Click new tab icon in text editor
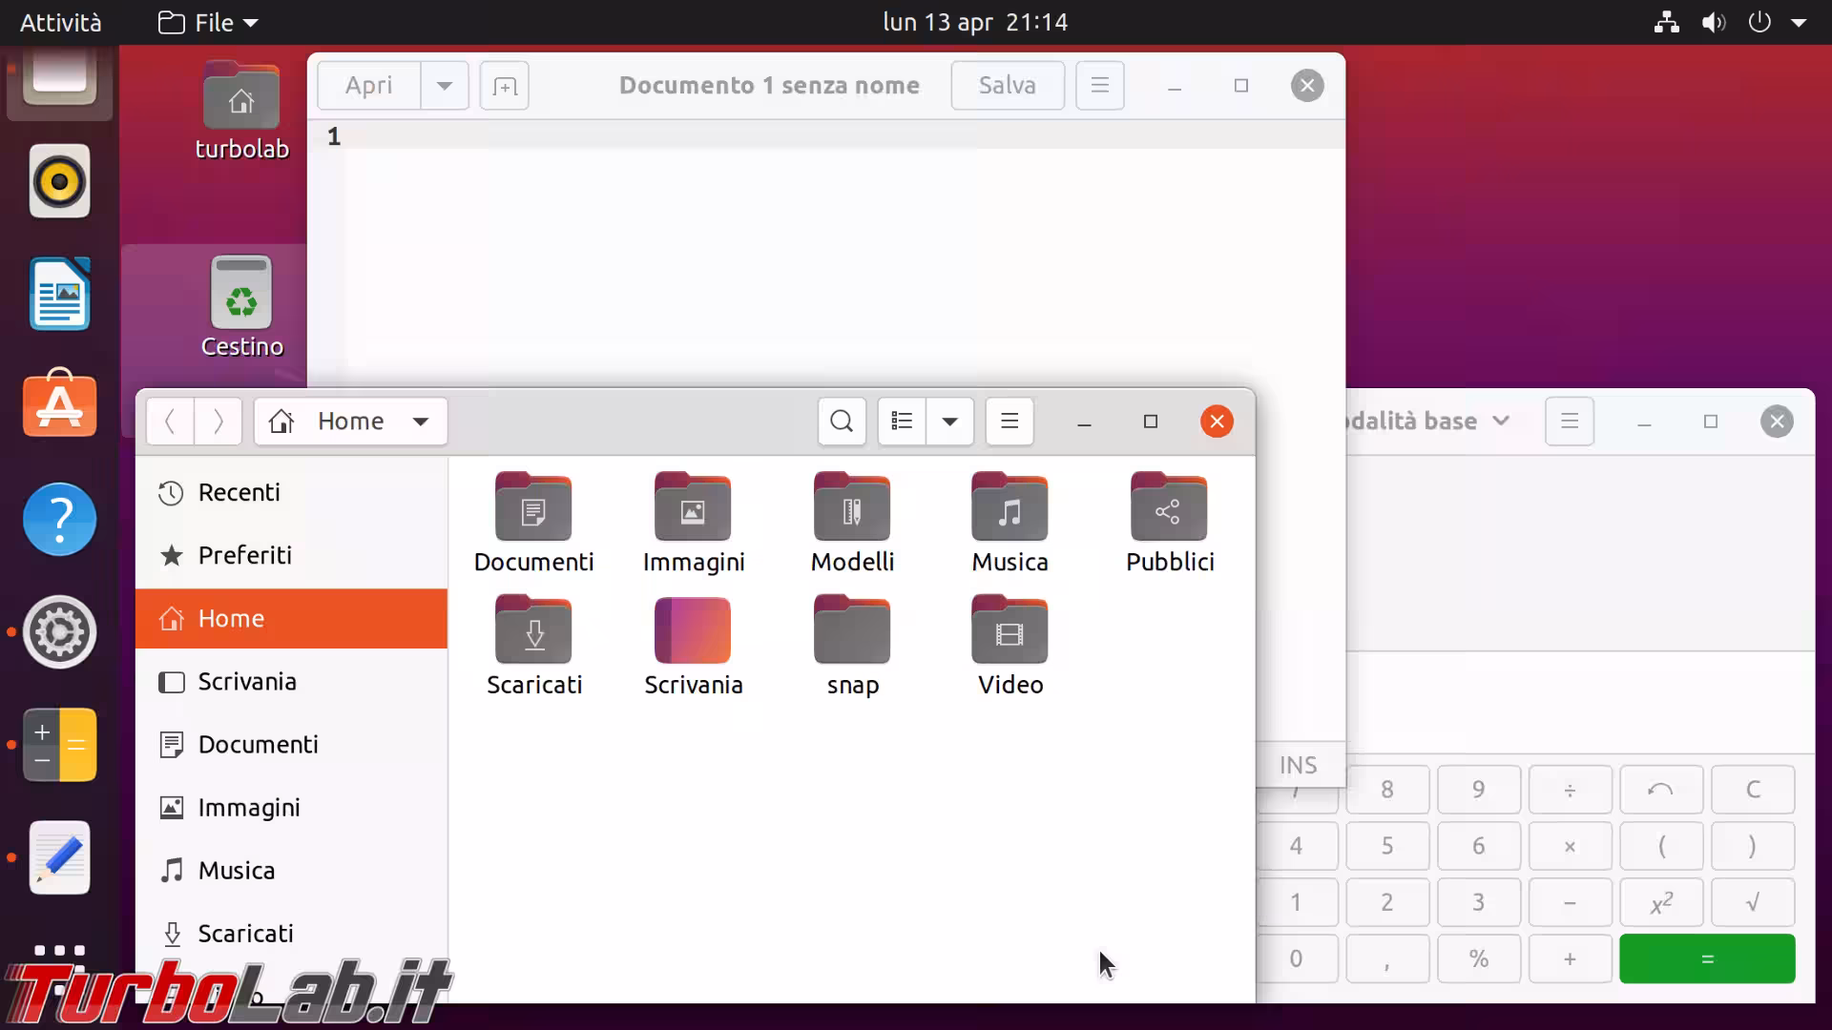 (504, 86)
